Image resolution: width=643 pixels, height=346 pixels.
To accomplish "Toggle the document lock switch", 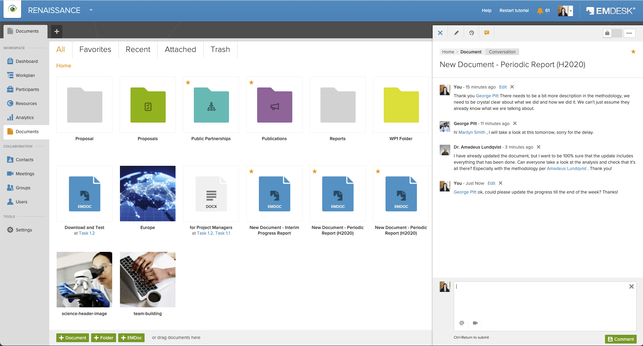I will (607, 33).
